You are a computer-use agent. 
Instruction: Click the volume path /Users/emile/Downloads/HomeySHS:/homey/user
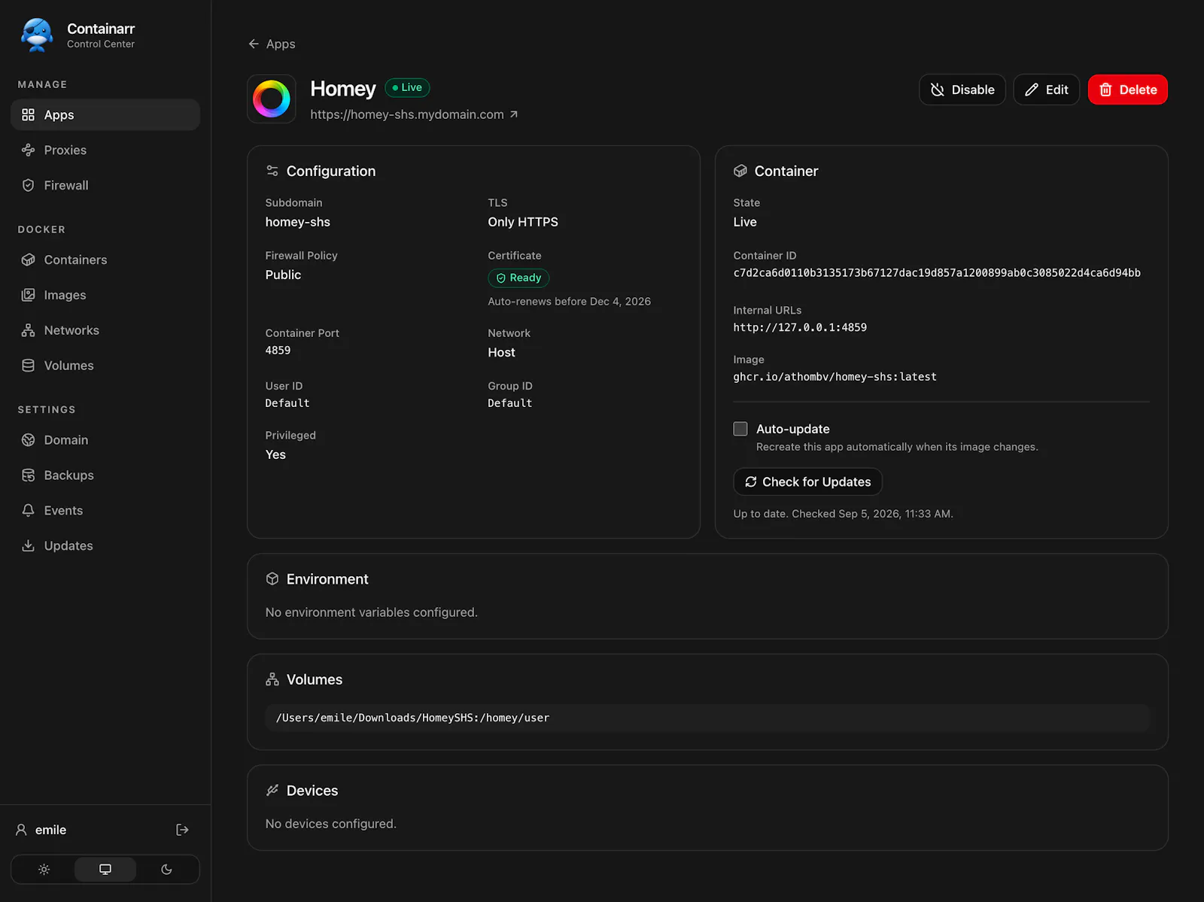coord(412,718)
